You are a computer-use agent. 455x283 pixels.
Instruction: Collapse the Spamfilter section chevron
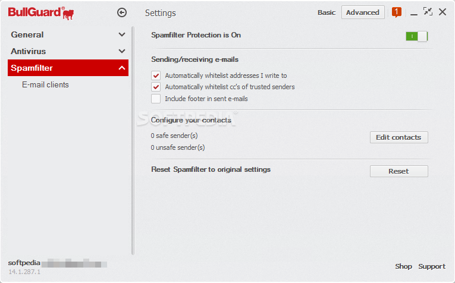tap(122, 68)
